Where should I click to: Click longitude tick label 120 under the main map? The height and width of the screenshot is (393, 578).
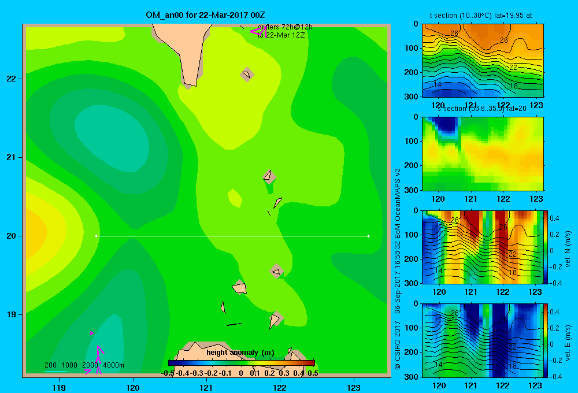tap(133, 387)
